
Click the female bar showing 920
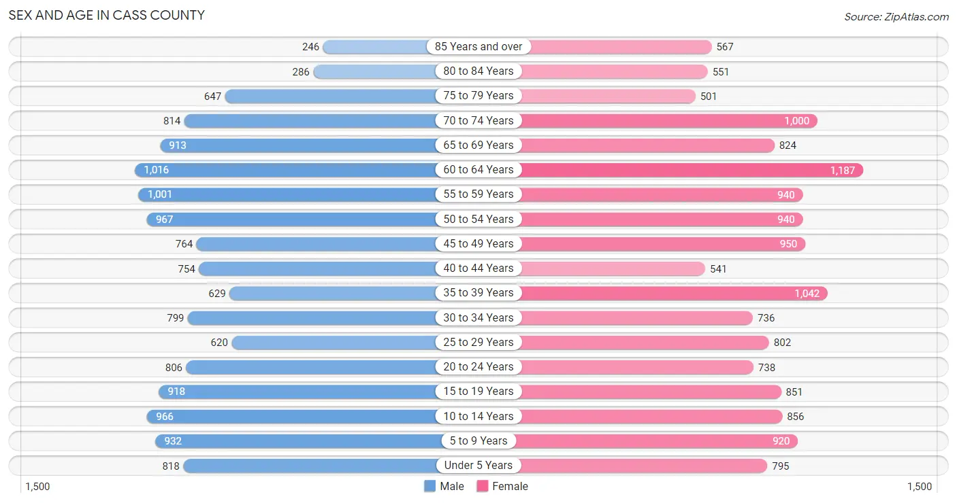638,441
